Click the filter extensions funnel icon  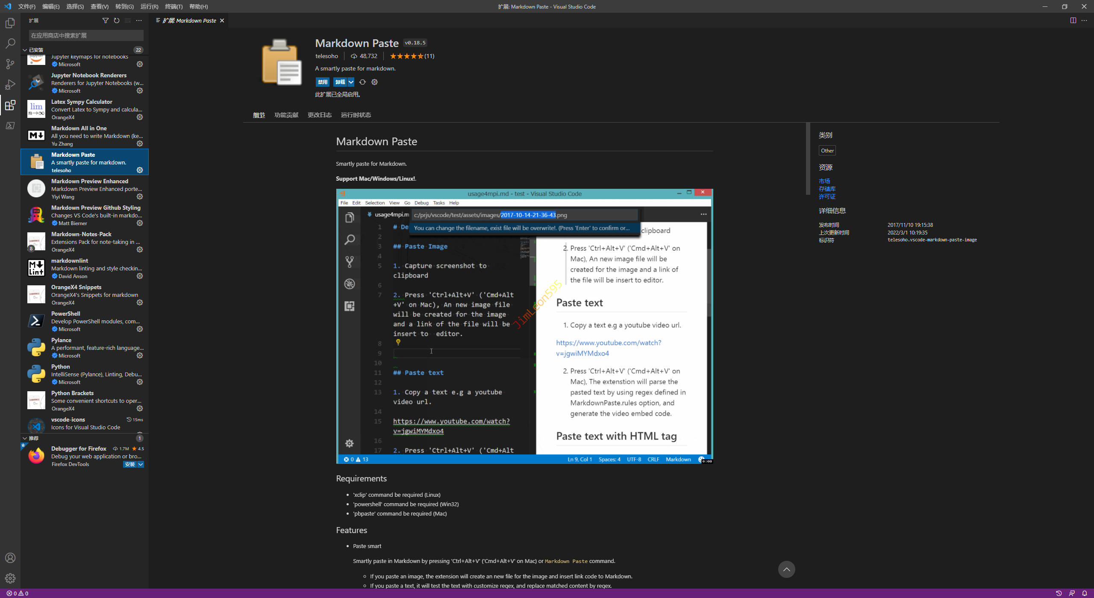click(x=106, y=21)
